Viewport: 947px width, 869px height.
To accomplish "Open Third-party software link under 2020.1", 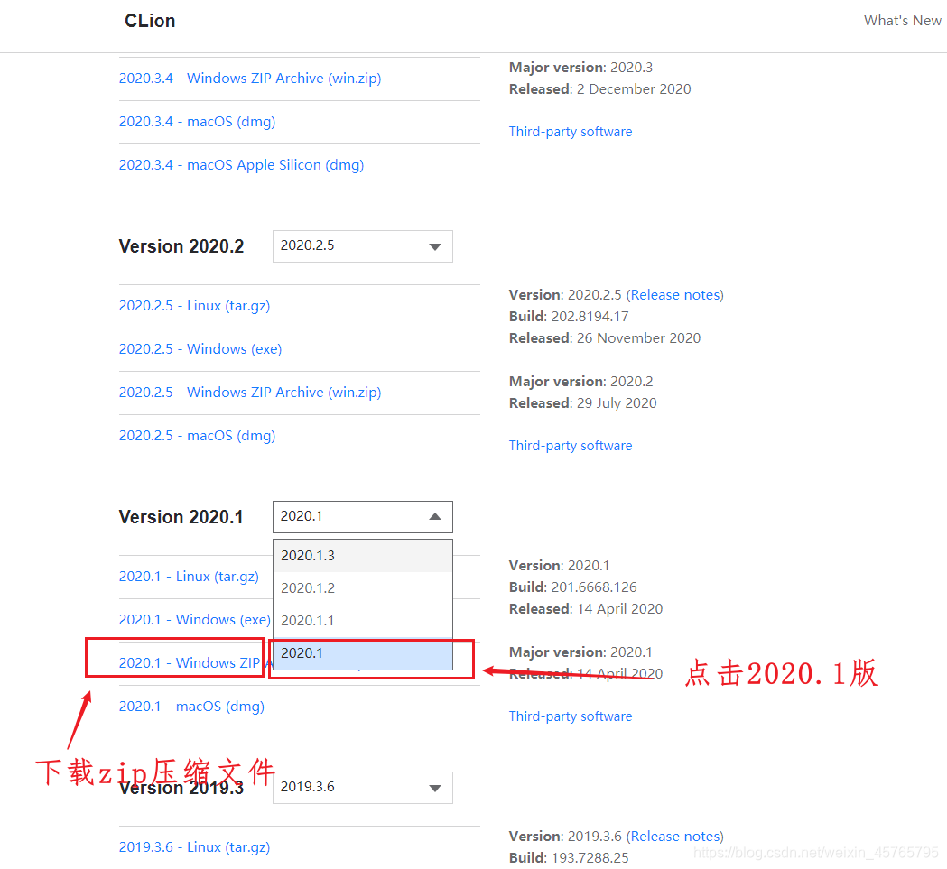I will tap(571, 716).
